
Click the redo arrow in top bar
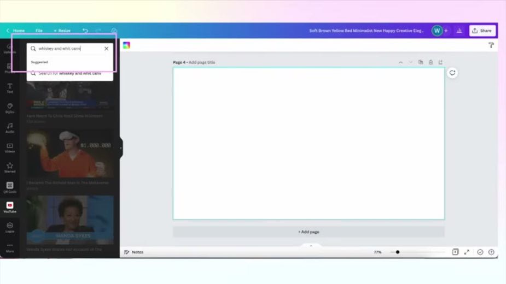click(98, 31)
